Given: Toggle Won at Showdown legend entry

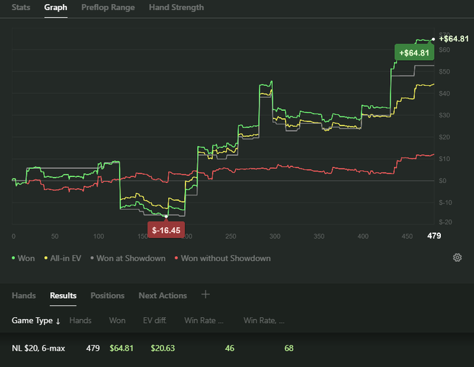Looking at the screenshot, I should coord(128,258).
